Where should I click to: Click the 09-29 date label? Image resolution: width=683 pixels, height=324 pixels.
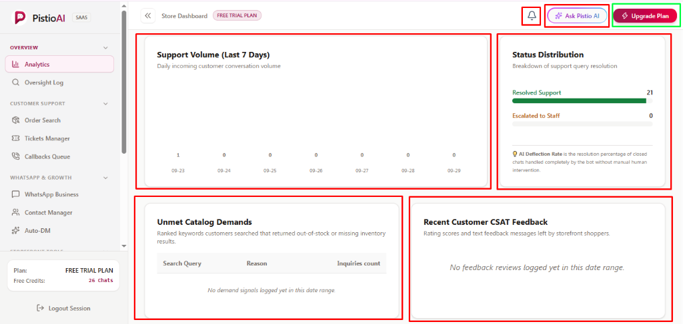coord(454,171)
